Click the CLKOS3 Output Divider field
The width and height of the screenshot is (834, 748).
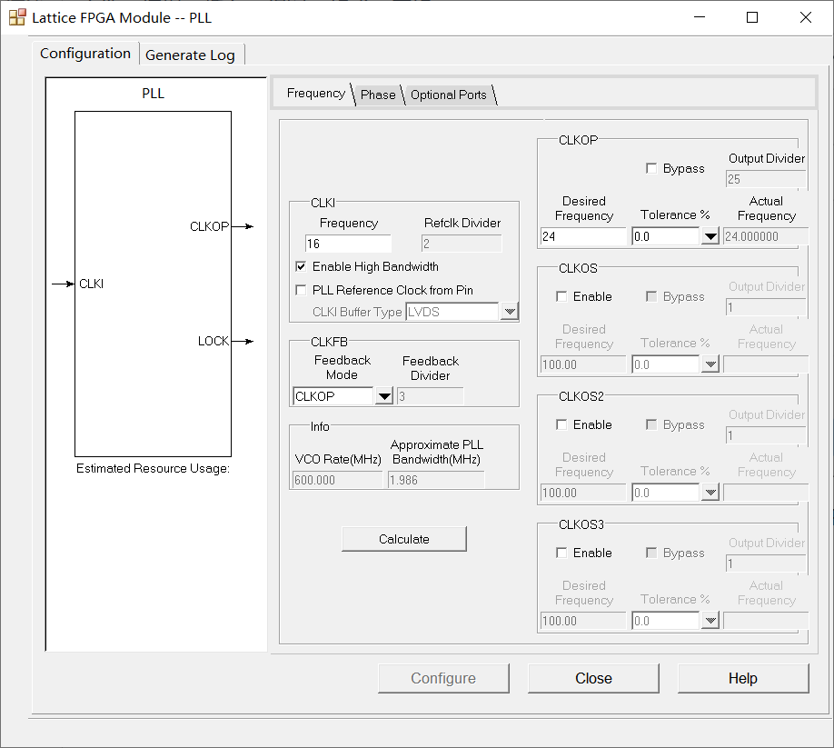coord(766,563)
